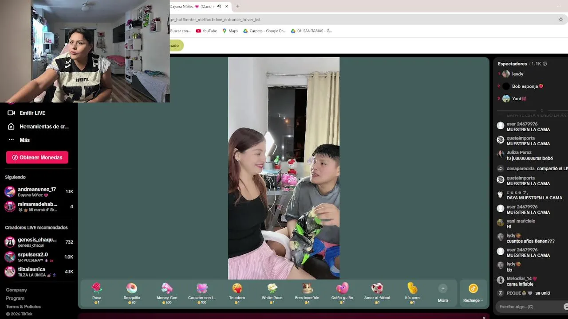Open a new browser tab

(x=237, y=6)
